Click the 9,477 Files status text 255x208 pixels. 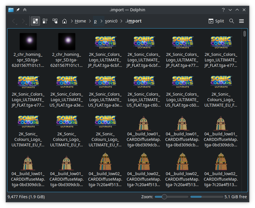click(26, 197)
